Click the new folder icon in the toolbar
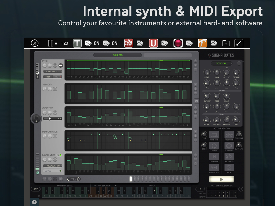Image resolution: width=275 pixels, height=206 pixels. pos(226,43)
